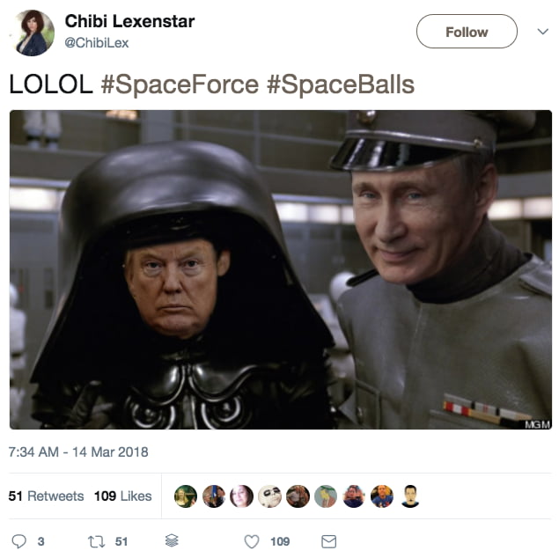Screen dimensions: 559x558
Task: Click the reply speech bubble icon
Action: click(18, 541)
